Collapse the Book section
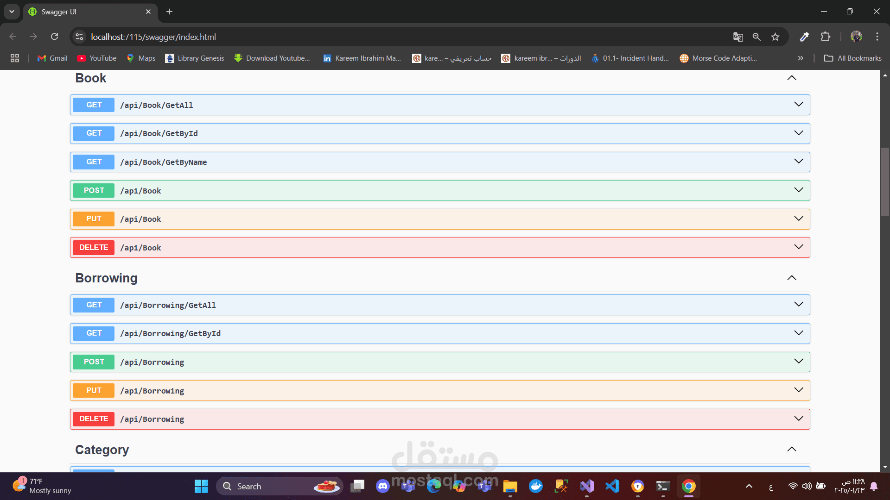Screen dimensions: 890x500 (x=792, y=78)
